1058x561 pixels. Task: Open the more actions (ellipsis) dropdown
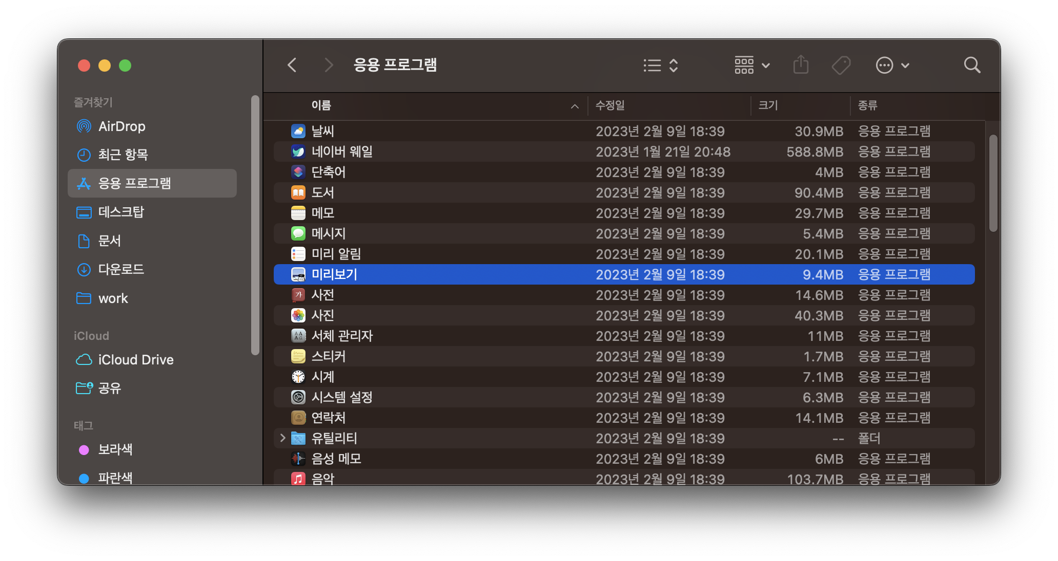[893, 65]
